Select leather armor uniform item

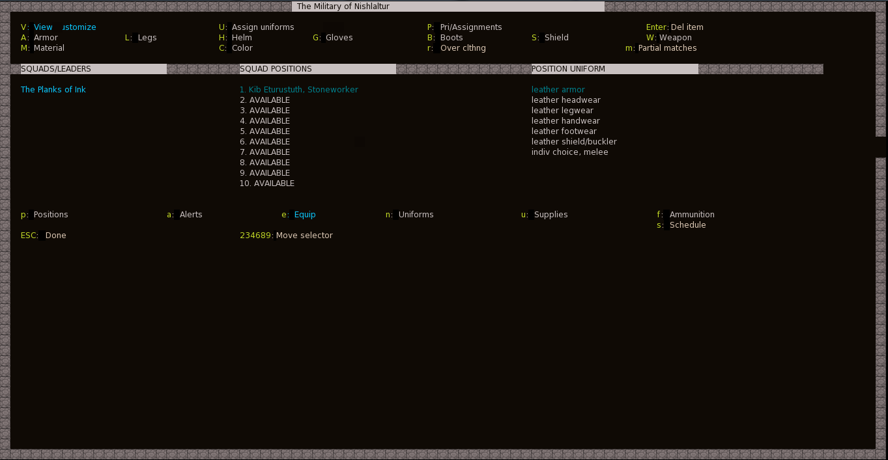(558, 90)
